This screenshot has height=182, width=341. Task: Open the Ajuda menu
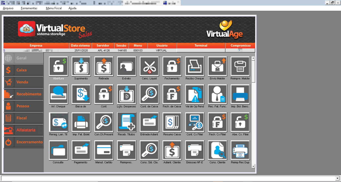(x=72, y=8)
